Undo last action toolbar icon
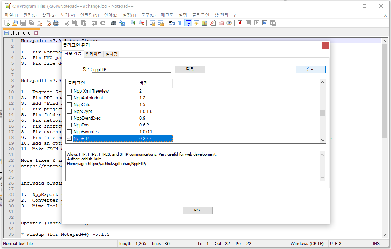Image resolution: width=391 pixels, height=249 pixels. 94,23
